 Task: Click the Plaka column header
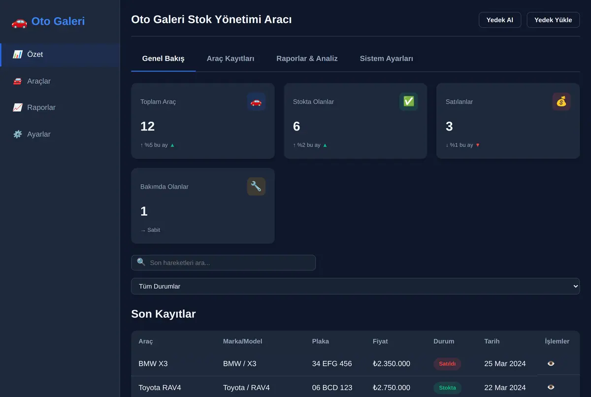(x=321, y=341)
